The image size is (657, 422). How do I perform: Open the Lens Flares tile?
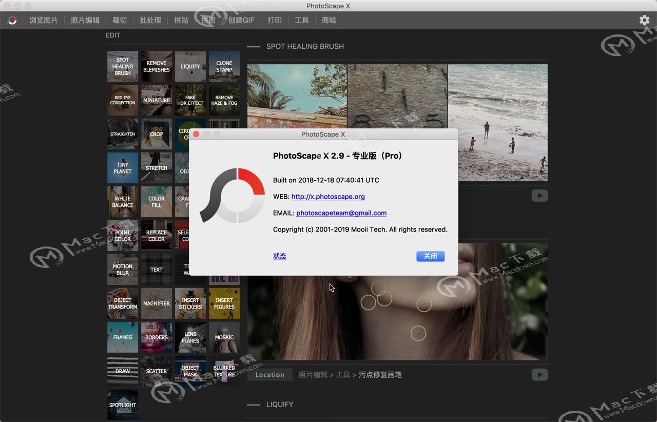click(190, 337)
